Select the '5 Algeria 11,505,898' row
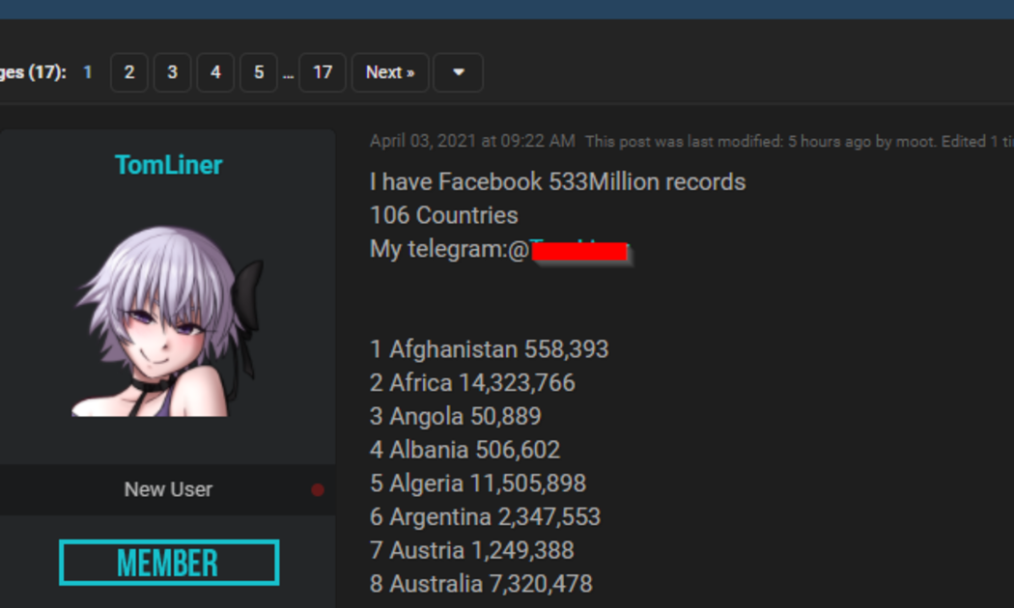Image resolution: width=1014 pixels, height=608 pixels. coord(478,484)
